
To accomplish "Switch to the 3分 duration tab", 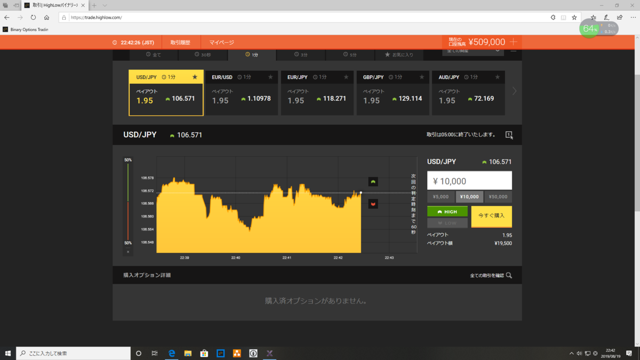I will pyautogui.click(x=301, y=55).
